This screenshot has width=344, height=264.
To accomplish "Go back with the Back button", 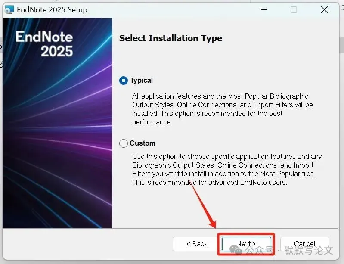I will pyautogui.click(x=197, y=244).
